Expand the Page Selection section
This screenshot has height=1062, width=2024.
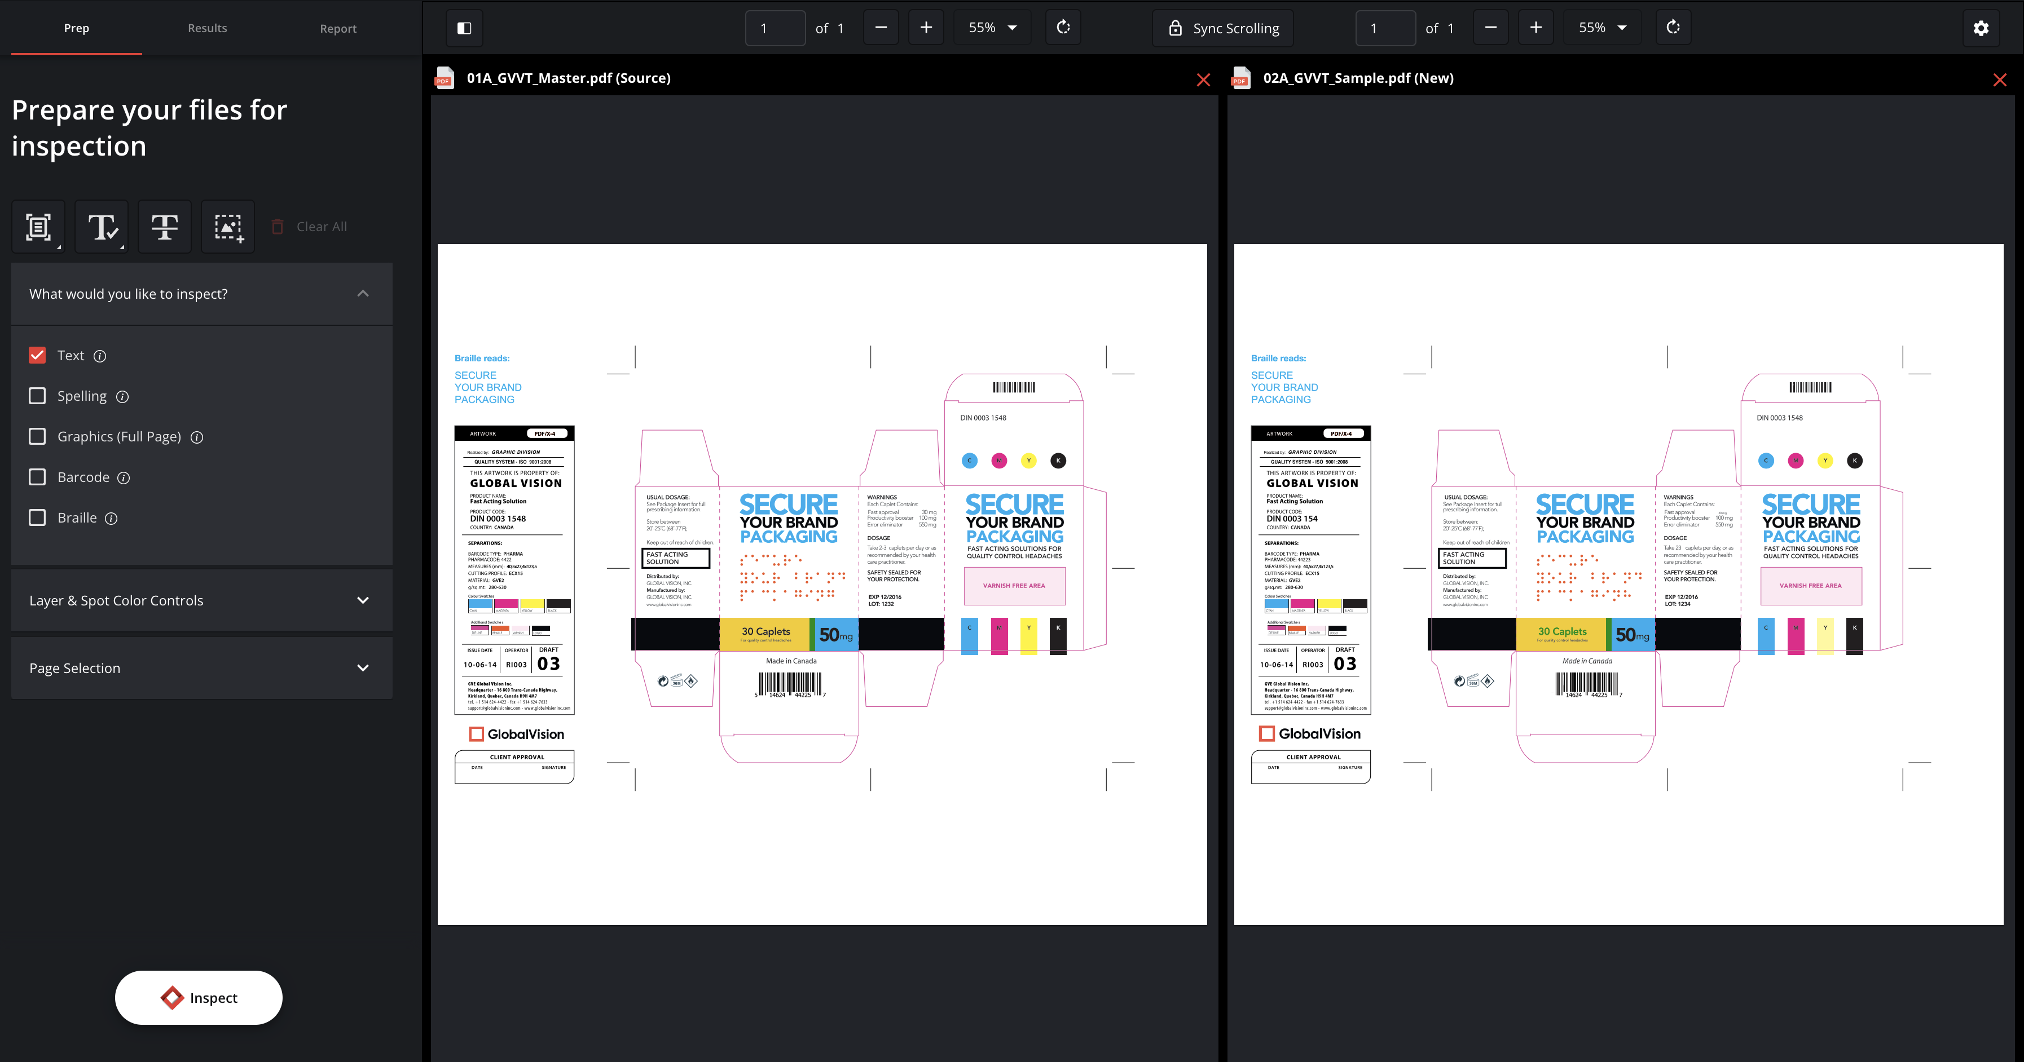pos(202,668)
